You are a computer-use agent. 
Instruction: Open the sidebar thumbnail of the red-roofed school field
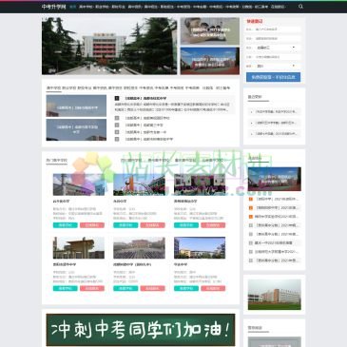point(275,179)
